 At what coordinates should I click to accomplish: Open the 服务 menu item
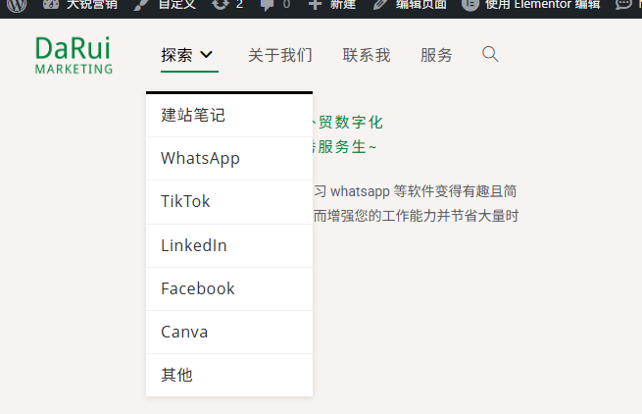[x=436, y=55]
